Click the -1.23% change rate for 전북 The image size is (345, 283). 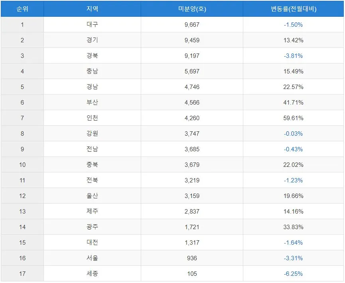(293, 180)
